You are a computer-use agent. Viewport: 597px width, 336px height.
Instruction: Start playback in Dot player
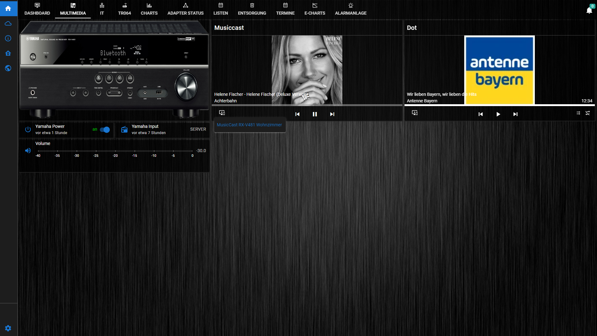coord(498,114)
